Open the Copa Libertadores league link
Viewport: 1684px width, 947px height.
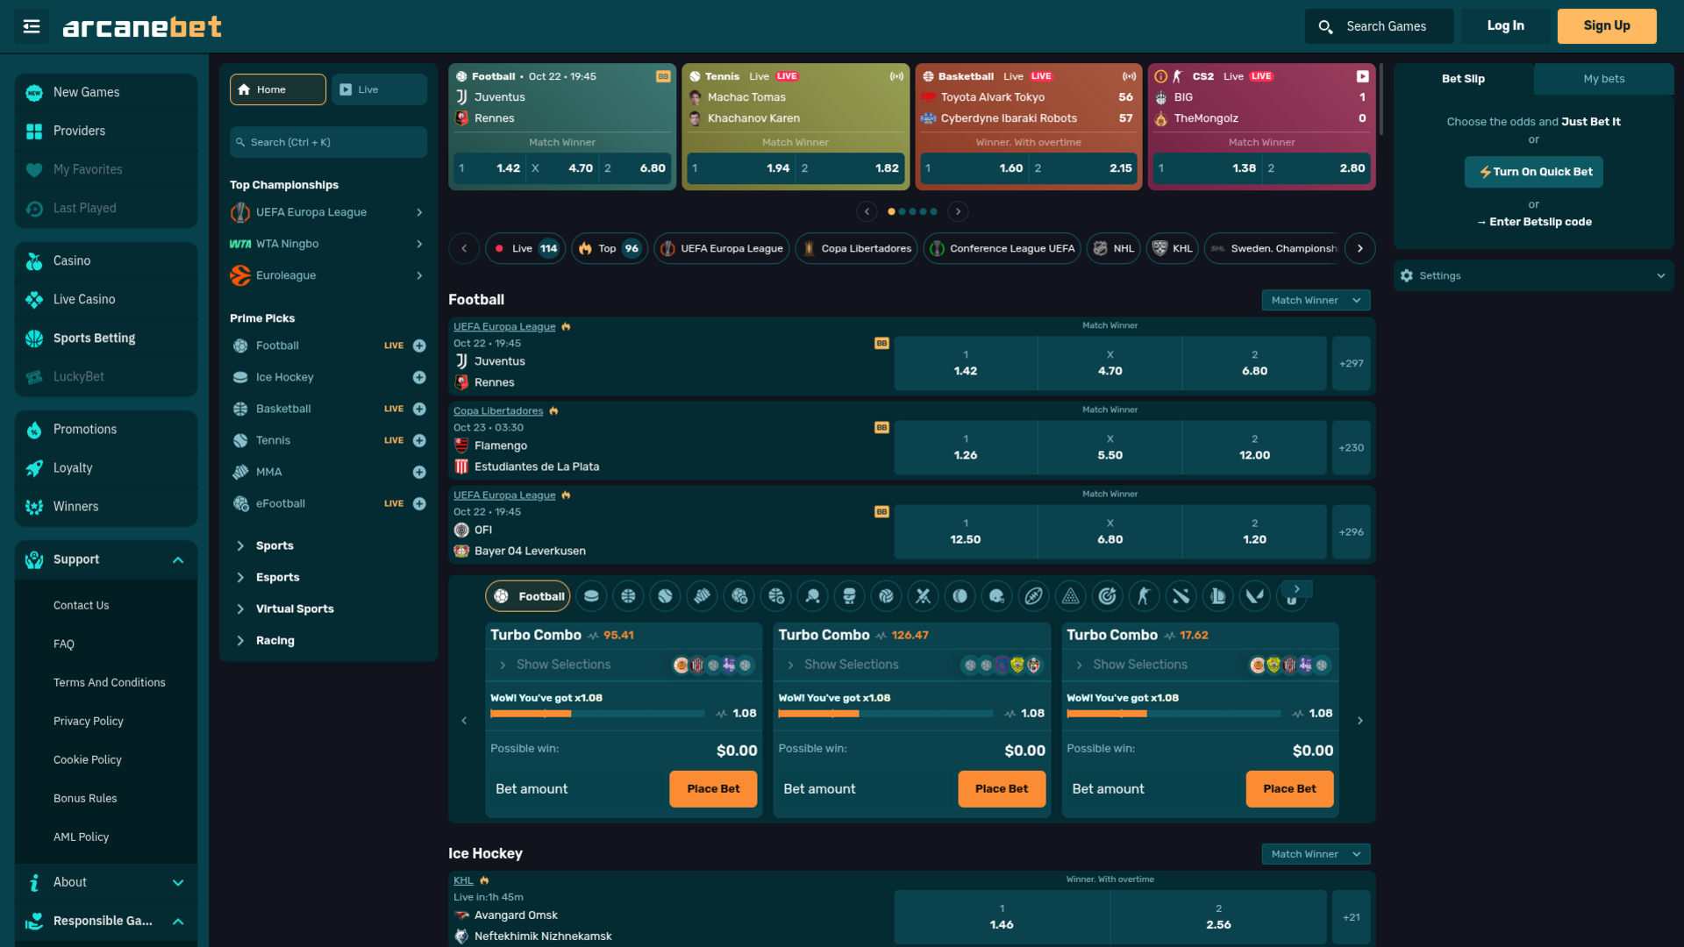pyautogui.click(x=498, y=411)
